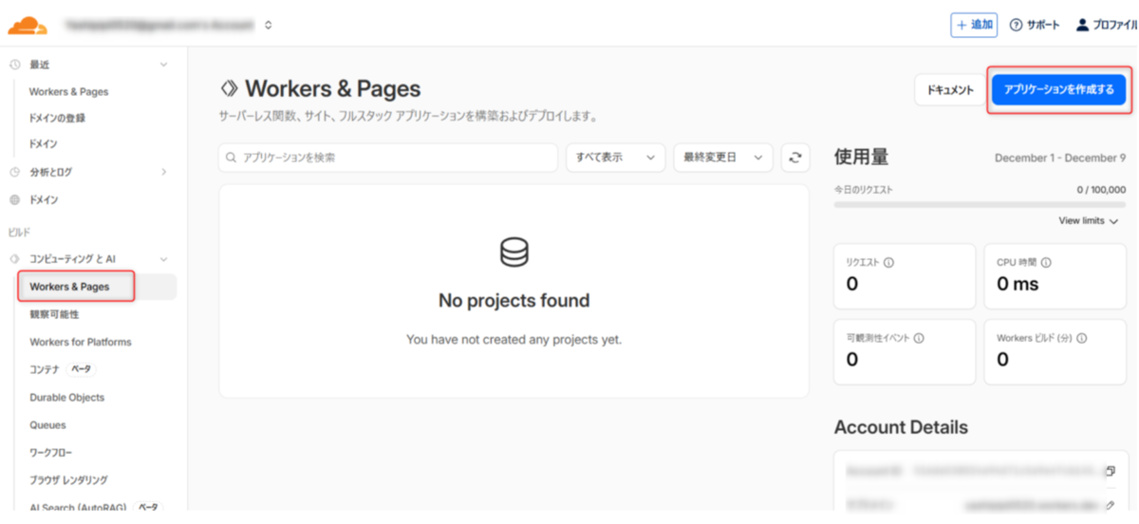Open プロファイル profile menu
The height and width of the screenshot is (524, 1139).
click(1107, 26)
